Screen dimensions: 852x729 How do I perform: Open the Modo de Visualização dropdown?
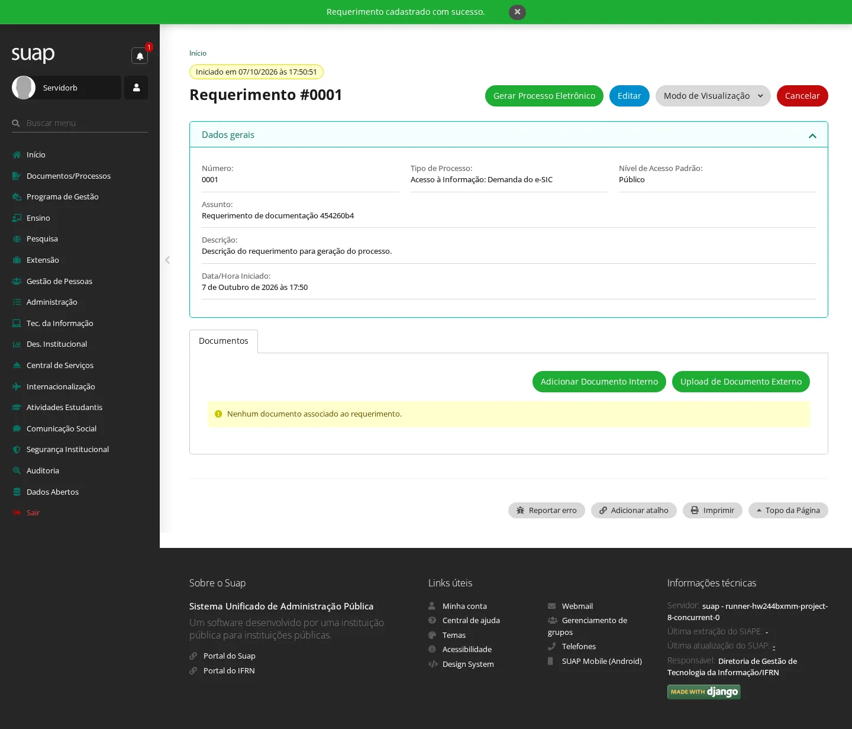(713, 96)
